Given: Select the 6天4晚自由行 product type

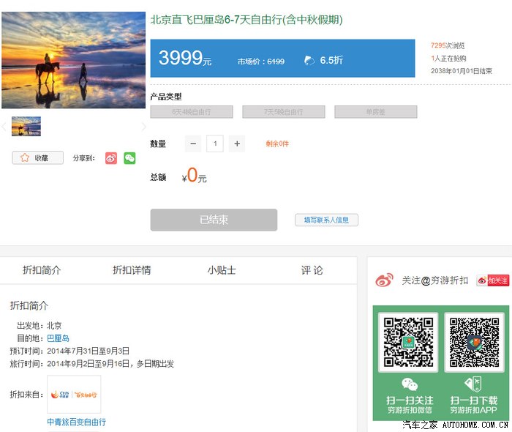Looking at the screenshot, I should (192, 112).
